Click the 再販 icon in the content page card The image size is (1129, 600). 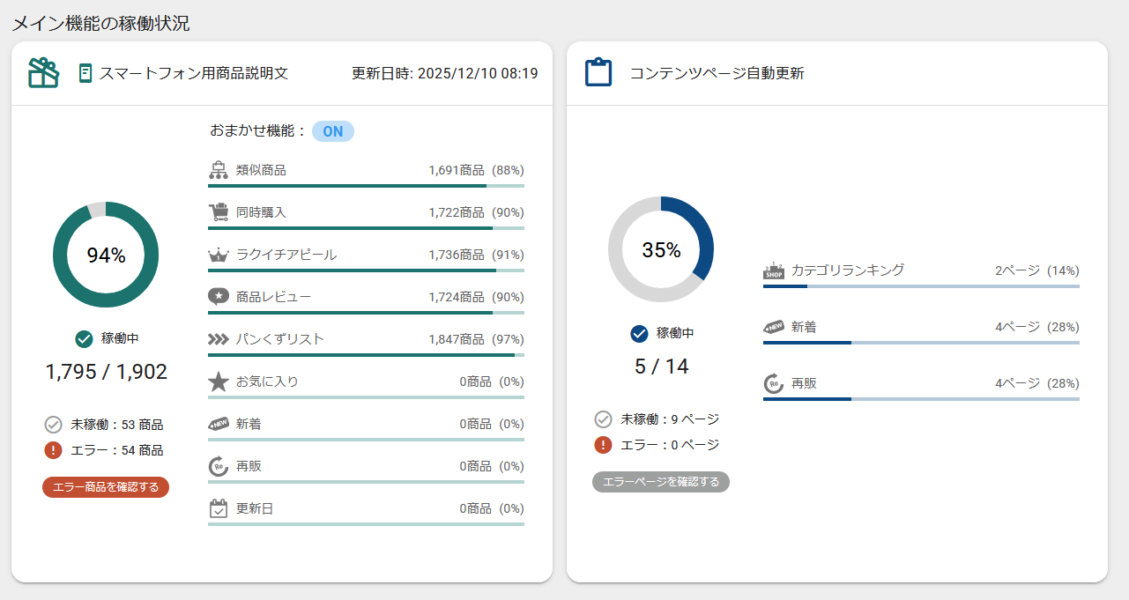(773, 384)
